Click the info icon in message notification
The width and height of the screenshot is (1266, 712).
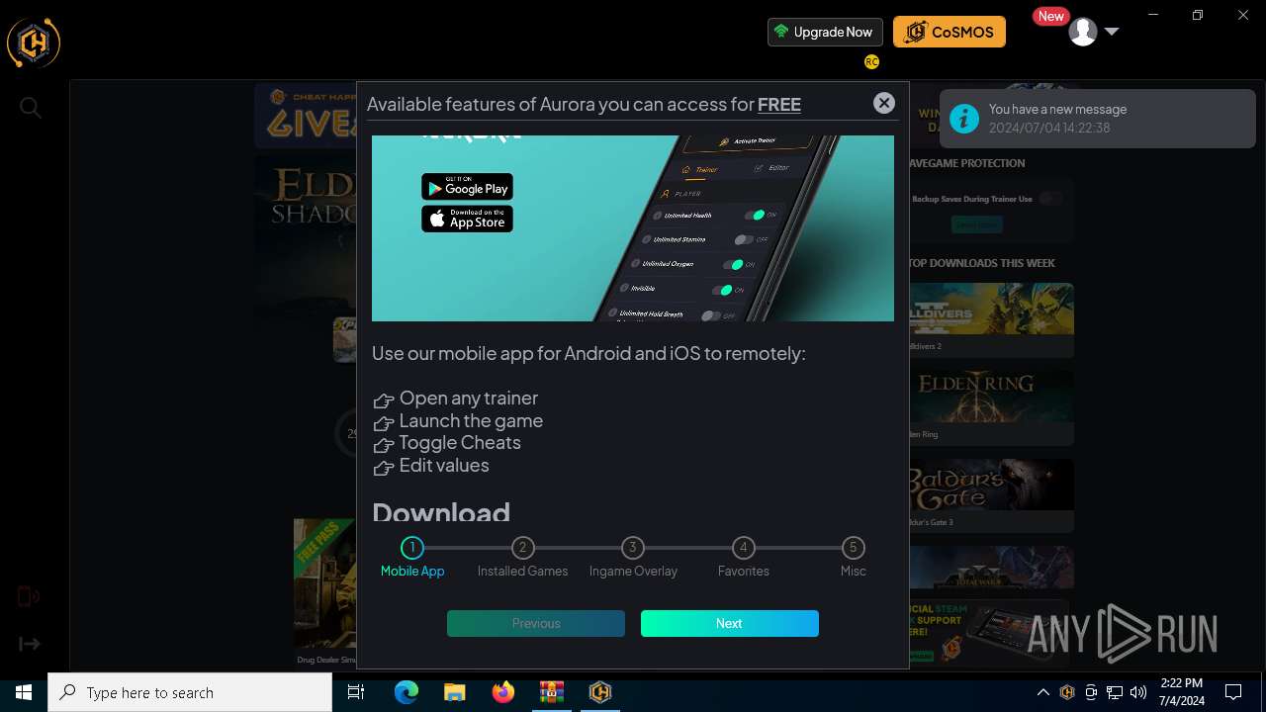[x=964, y=119]
